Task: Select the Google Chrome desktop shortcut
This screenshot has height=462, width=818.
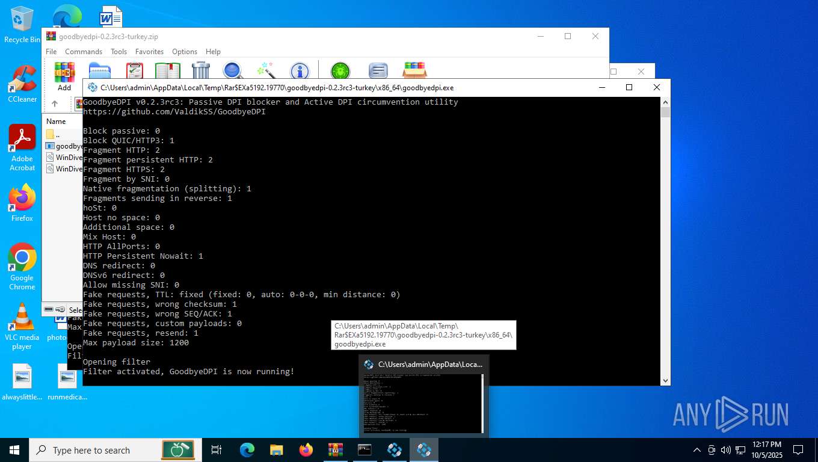Action: [x=22, y=266]
